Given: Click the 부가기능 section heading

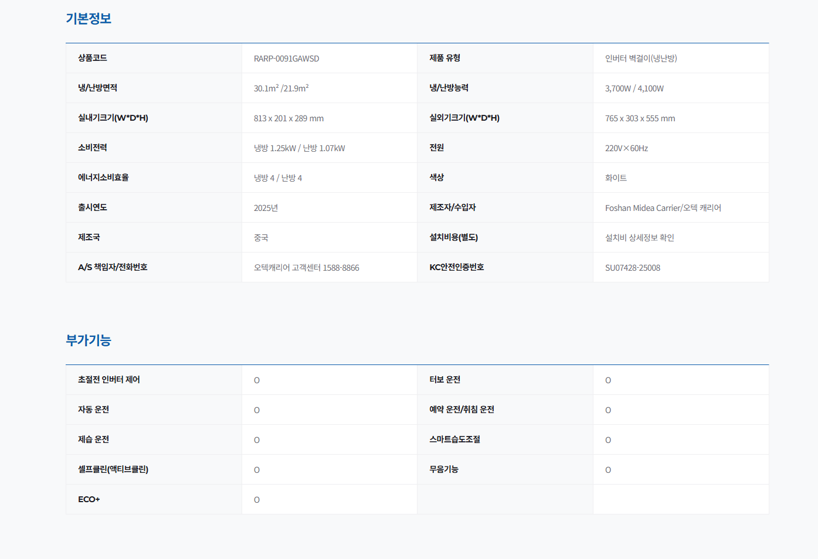Looking at the screenshot, I should (88, 340).
